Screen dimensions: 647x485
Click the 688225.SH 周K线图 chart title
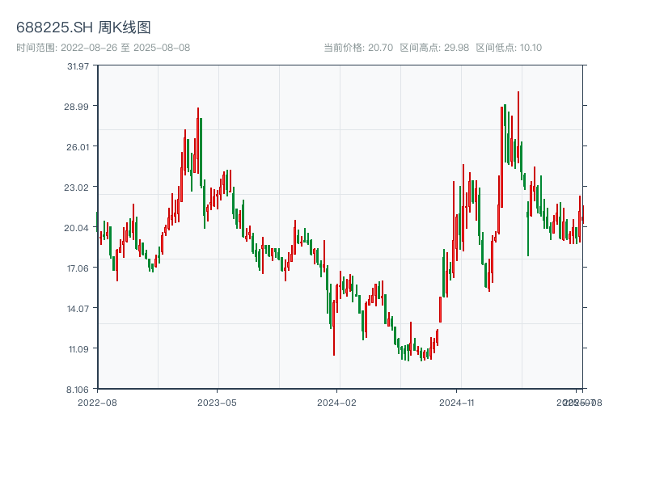(83, 28)
